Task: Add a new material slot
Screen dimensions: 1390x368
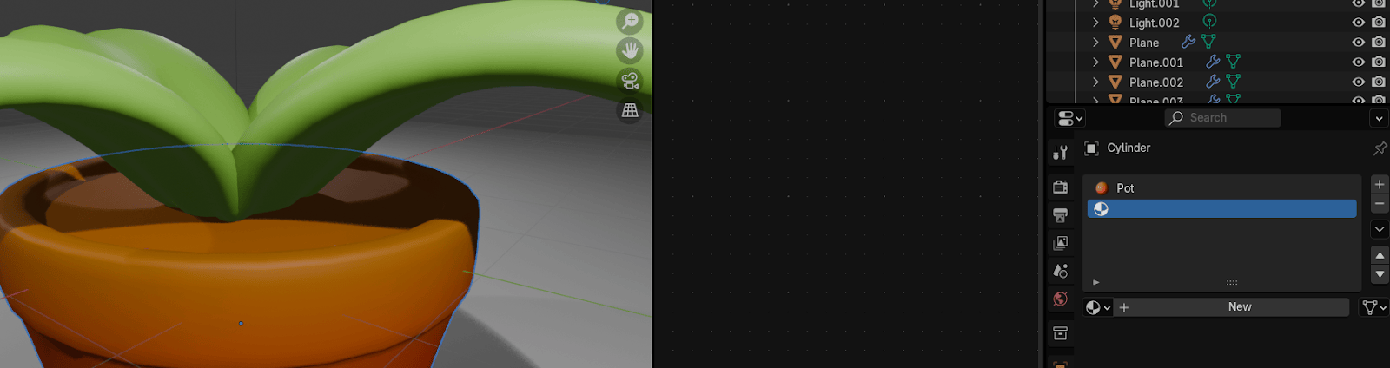Action: pos(1379,184)
